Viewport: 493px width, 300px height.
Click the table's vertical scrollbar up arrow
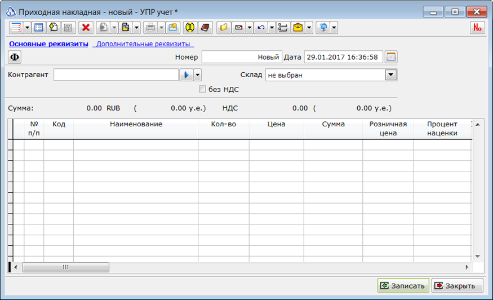pyautogui.click(x=478, y=125)
